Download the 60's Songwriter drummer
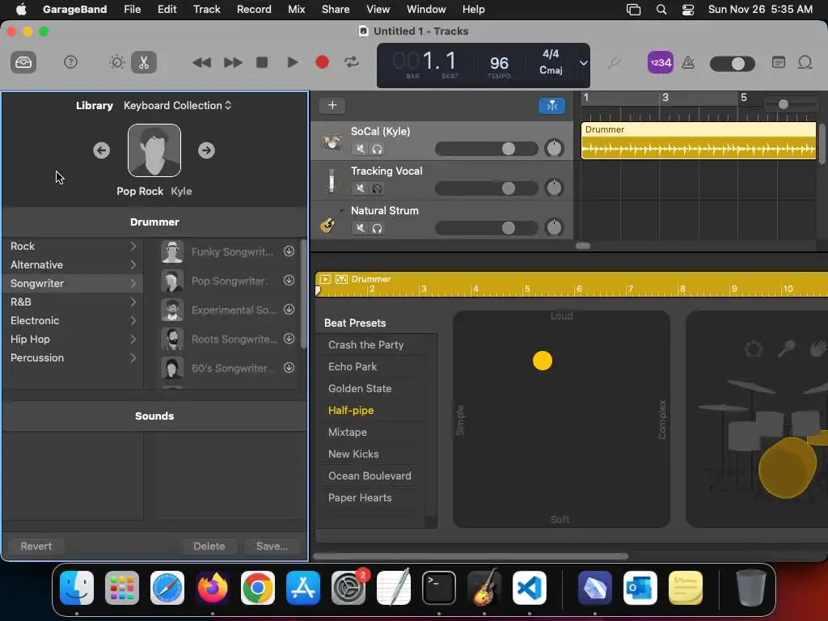 tap(289, 368)
